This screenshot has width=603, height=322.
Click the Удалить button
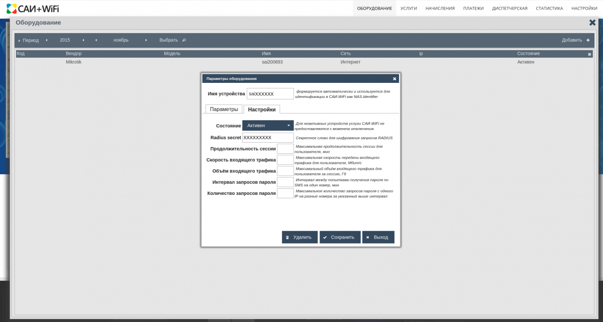pyautogui.click(x=299, y=237)
